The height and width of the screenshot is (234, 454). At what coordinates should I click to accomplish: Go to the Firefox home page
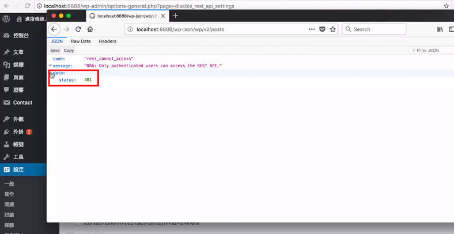(x=90, y=29)
